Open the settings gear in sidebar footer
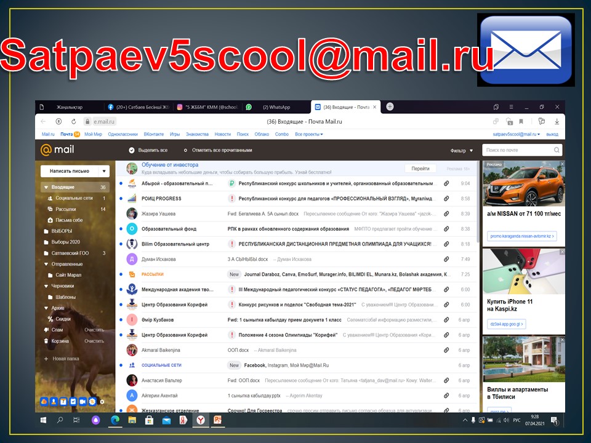The width and height of the screenshot is (591, 443). (102, 402)
